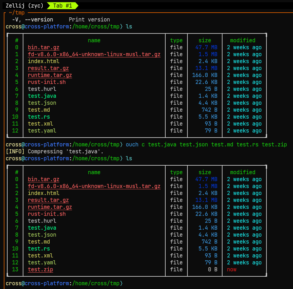Click the fd-v8.6.0 tarball in first listing
The width and height of the screenshot is (293, 289).
[x=94, y=54]
